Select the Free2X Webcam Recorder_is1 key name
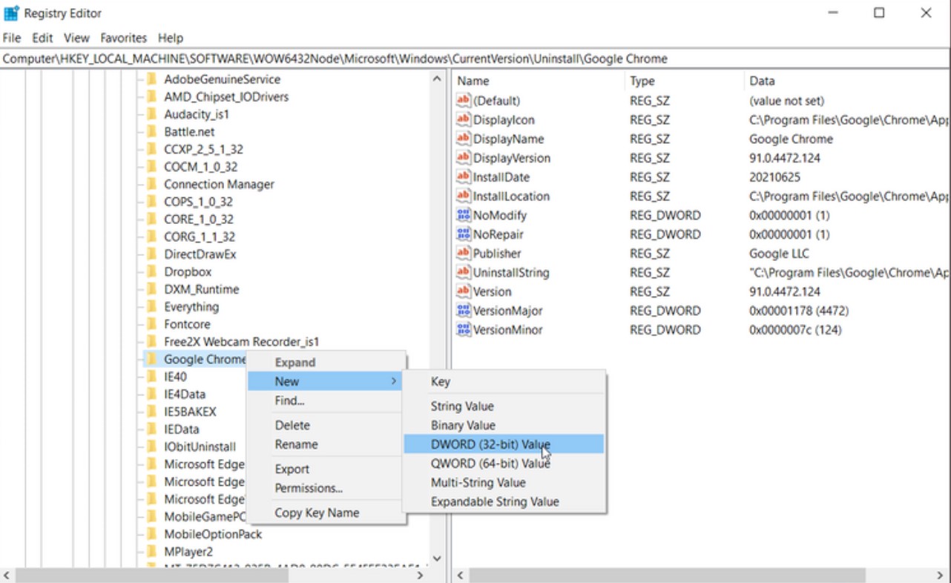 pyautogui.click(x=241, y=342)
